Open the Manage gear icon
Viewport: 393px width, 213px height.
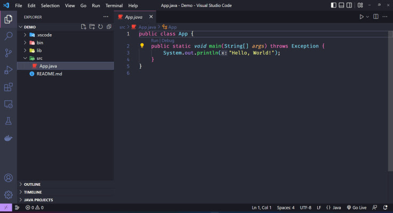(8, 195)
